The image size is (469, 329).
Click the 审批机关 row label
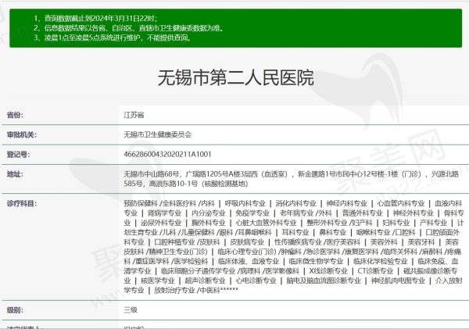coord(22,135)
